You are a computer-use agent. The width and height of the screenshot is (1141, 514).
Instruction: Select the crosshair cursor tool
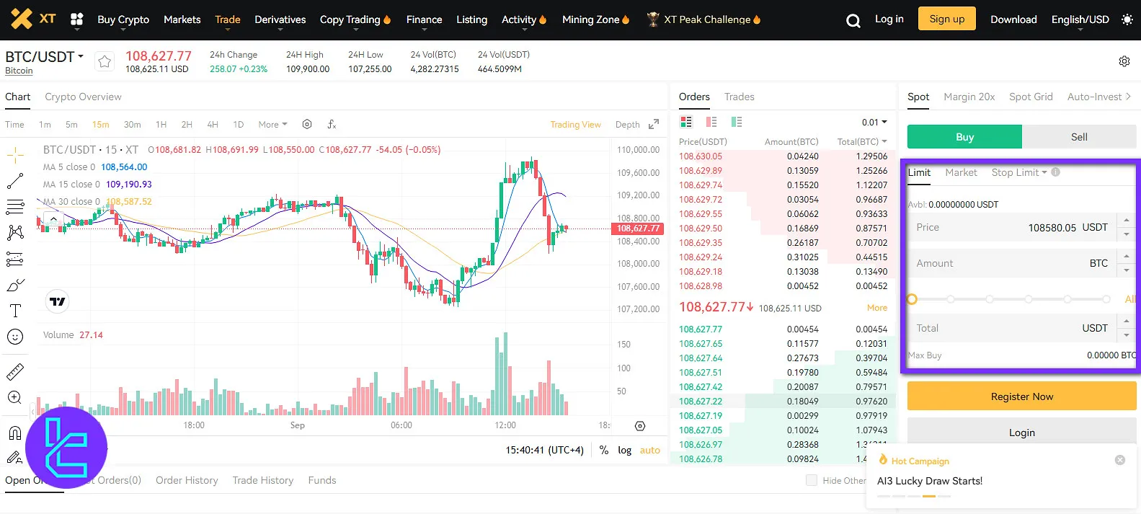15,155
